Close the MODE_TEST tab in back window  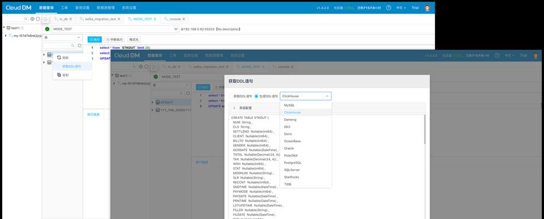point(154,19)
